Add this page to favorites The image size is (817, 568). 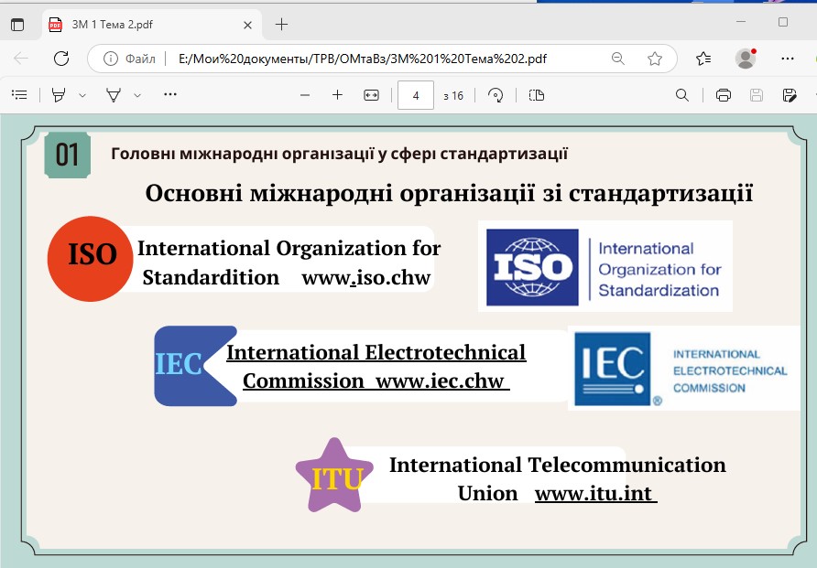click(x=655, y=59)
